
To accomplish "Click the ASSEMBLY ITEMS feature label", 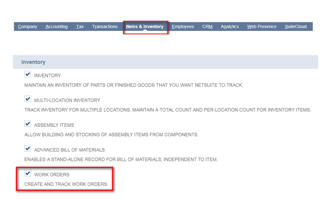I will click(x=54, y=125).
